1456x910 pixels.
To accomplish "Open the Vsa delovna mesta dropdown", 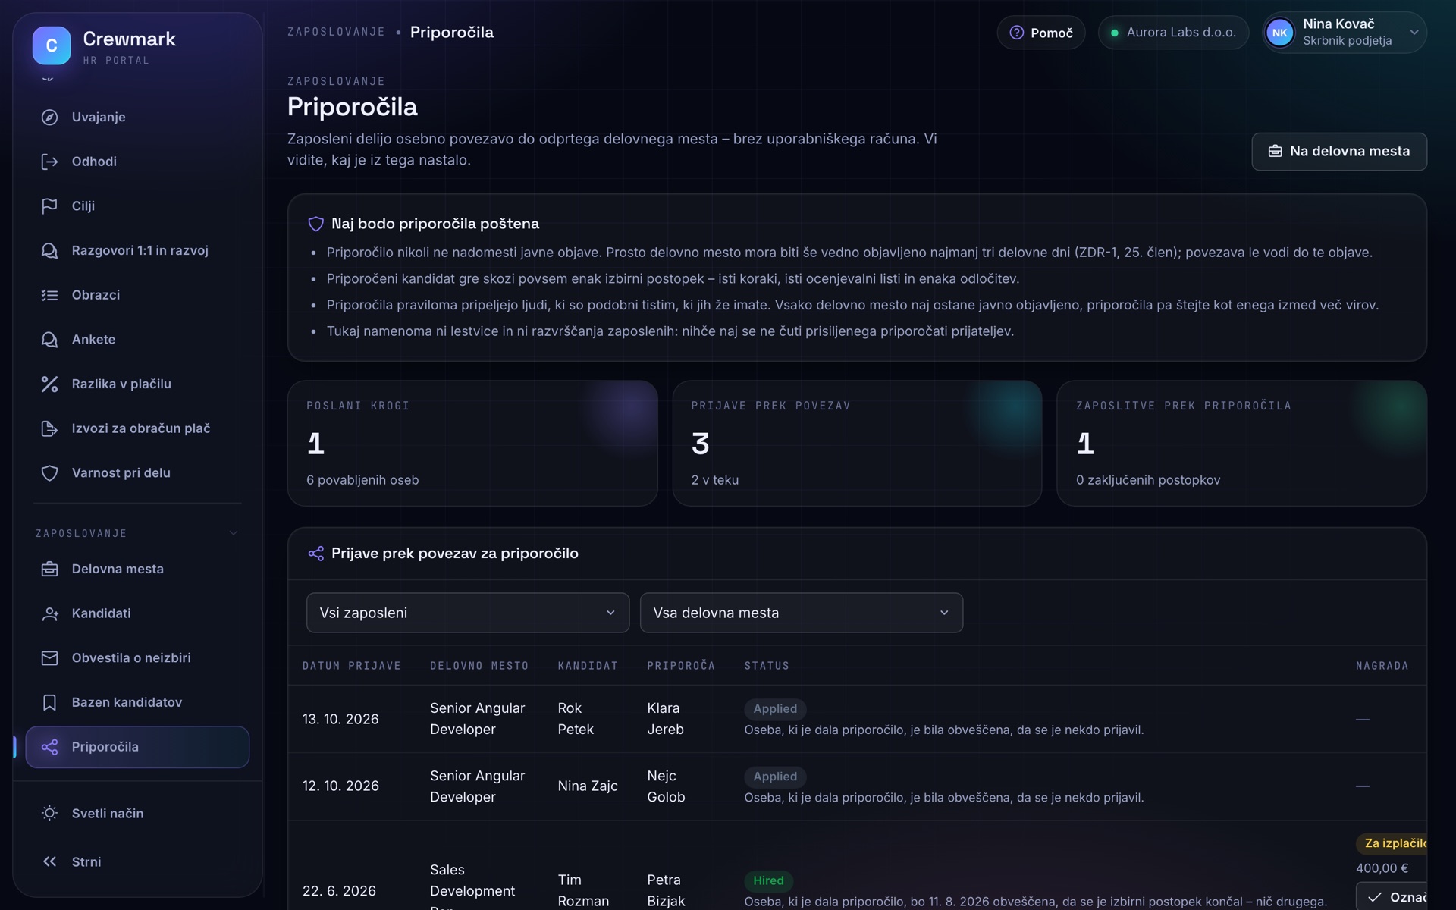I will (802, 613).
